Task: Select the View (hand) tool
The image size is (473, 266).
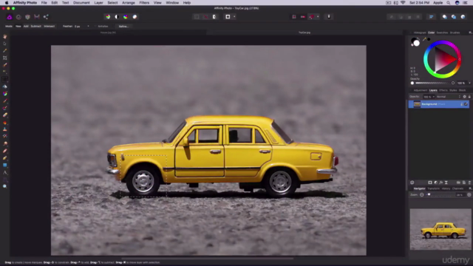Action: click(5, 36)
